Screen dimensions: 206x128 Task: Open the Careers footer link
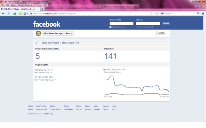pyautogui.click(x=79, y=109)
